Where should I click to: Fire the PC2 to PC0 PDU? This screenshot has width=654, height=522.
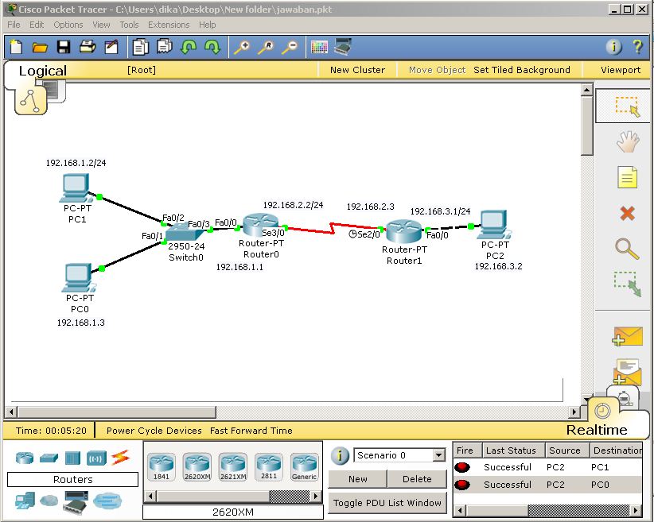462,485
